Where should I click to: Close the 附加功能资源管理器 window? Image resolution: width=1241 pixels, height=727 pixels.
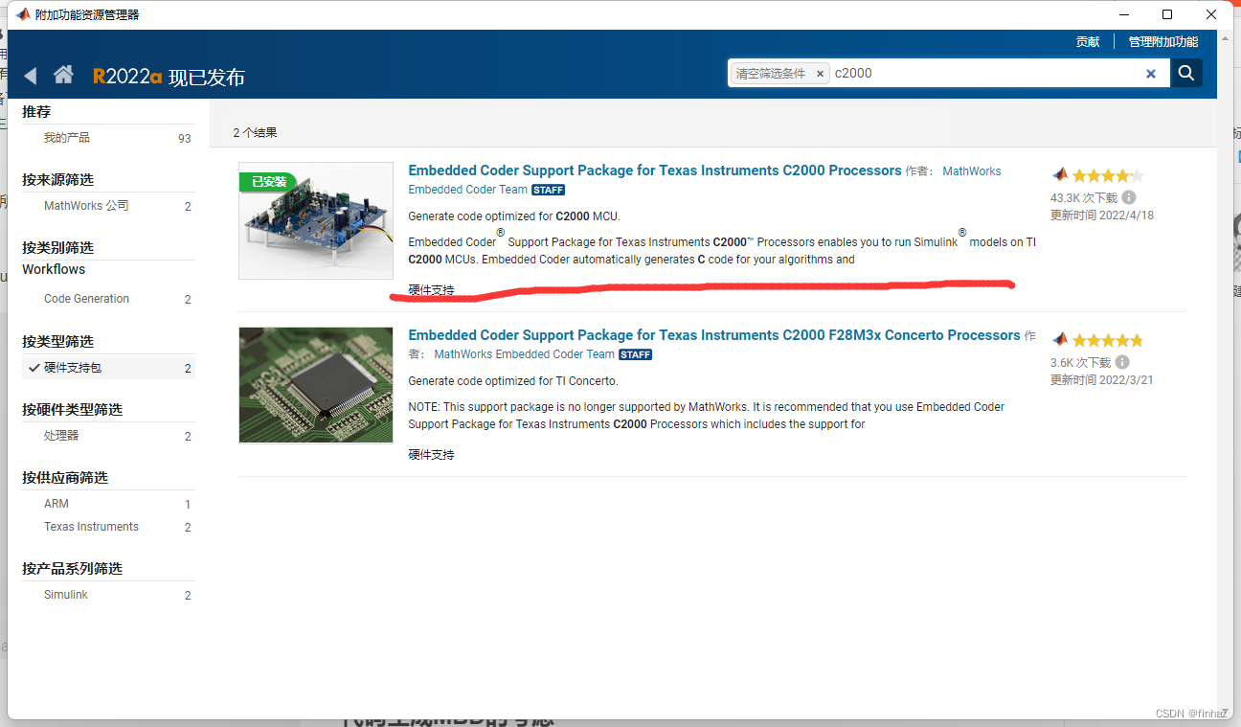click(1211, 14)
